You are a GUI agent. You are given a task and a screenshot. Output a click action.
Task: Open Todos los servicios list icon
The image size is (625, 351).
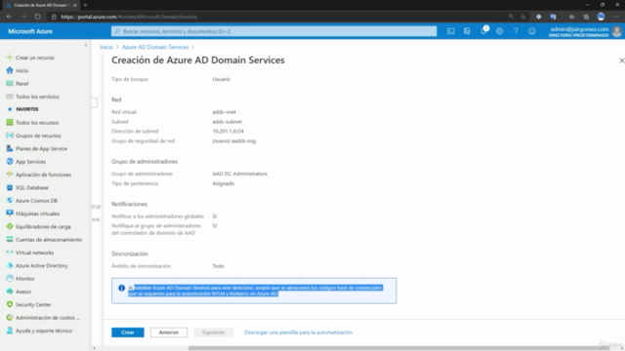pos(10,97)
